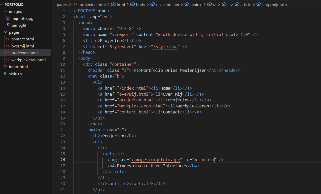The width and height of the screenshot is (321, 194).
Task: Open overmij.html from the explorer
Action: 23,46
